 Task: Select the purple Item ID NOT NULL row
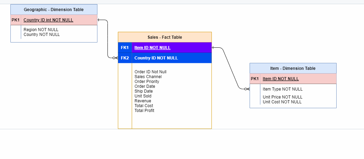153,48
